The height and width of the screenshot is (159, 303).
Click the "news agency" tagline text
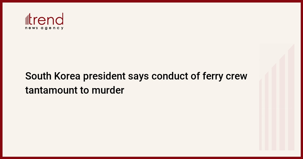(x=44, y=28)
